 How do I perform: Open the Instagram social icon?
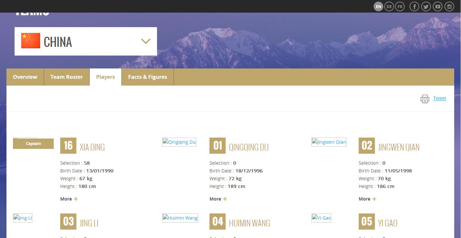449,6
